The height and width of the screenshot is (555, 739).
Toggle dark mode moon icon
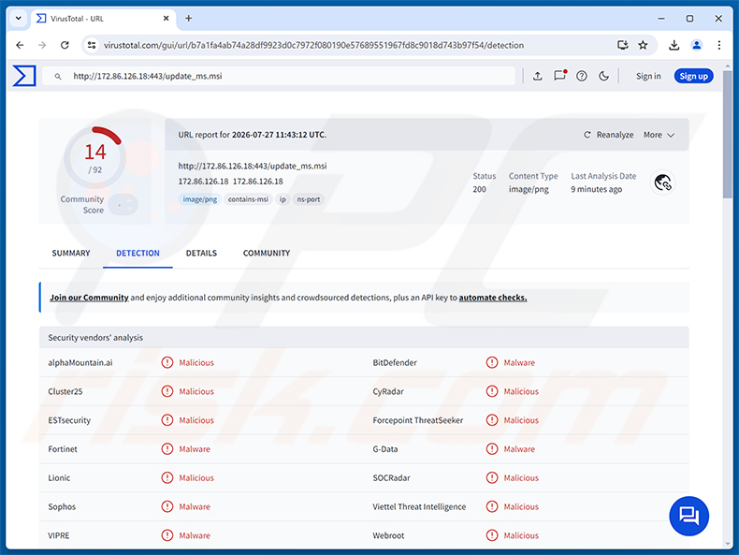[x=603, y=76]
